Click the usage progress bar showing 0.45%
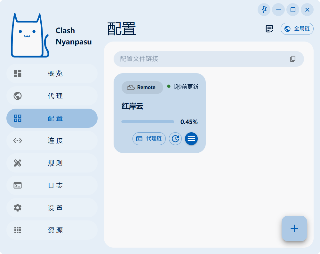This screenshot has width=320, height=254. click(148, 122)
